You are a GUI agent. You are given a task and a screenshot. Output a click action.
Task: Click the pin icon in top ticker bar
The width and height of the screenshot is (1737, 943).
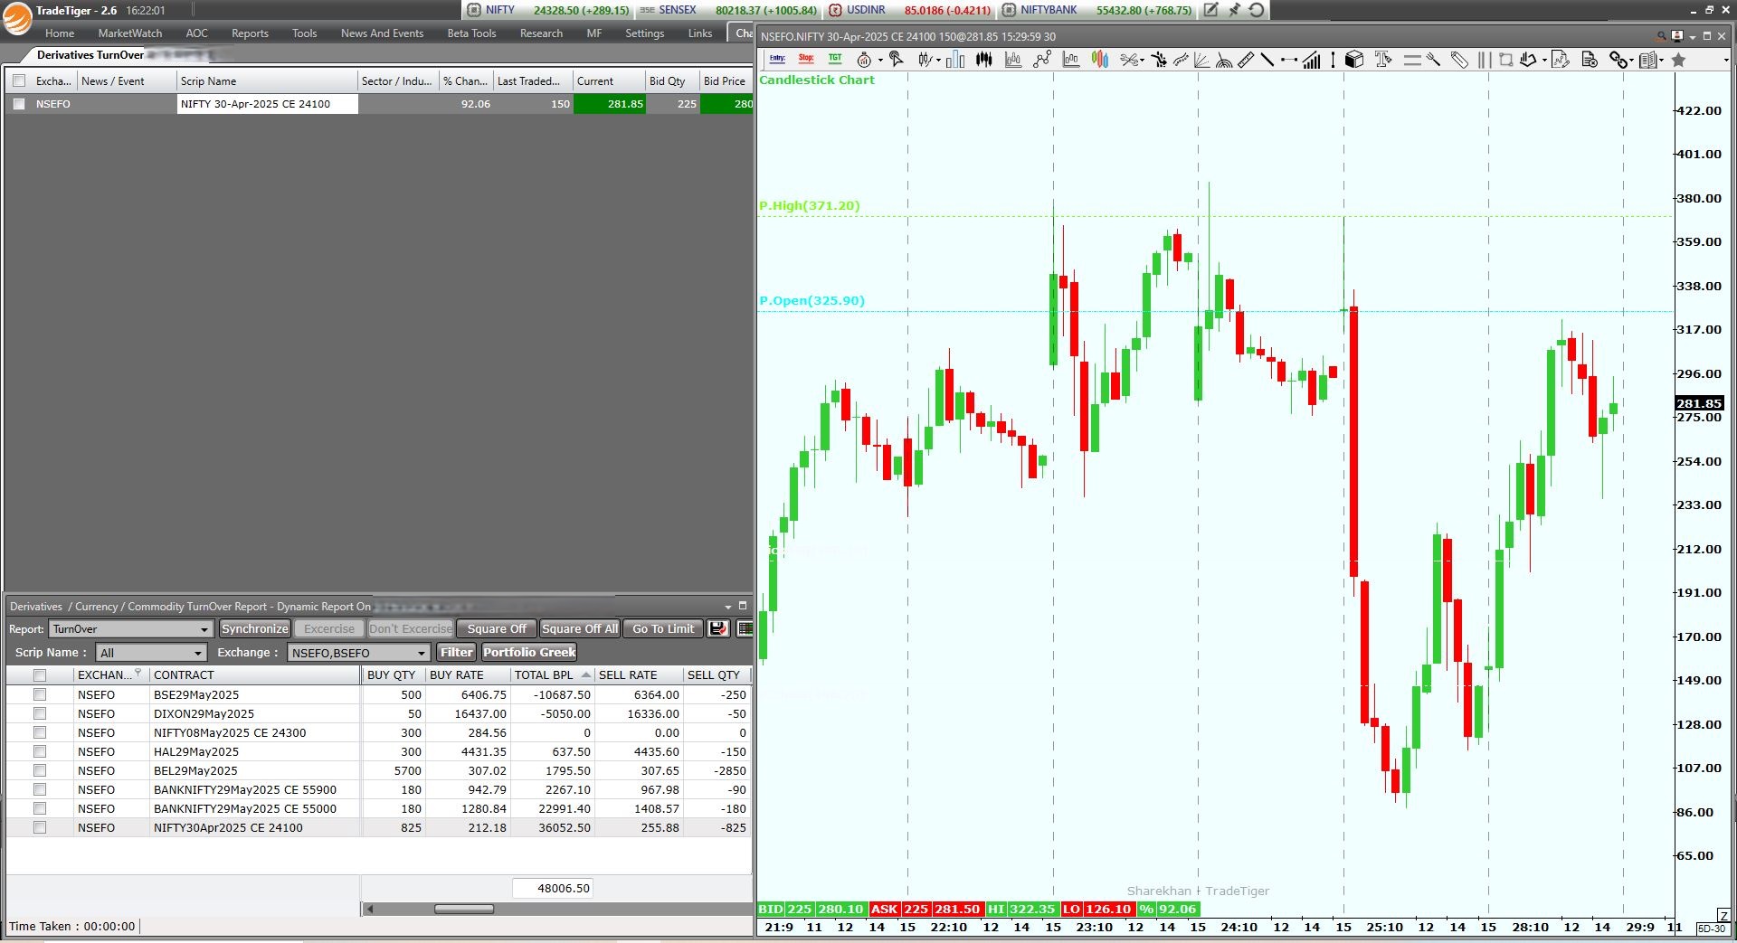(1234, 10)
